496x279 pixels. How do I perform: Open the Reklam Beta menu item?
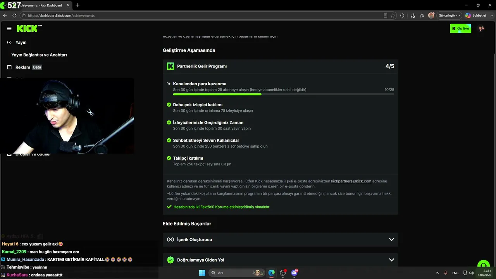pos(28,67)
